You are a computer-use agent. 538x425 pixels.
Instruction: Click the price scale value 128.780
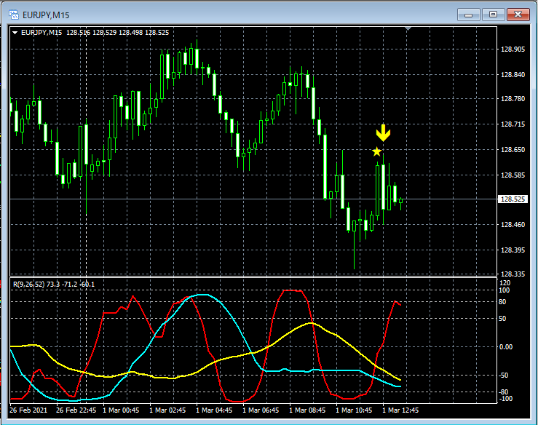(x=513, y=99)
